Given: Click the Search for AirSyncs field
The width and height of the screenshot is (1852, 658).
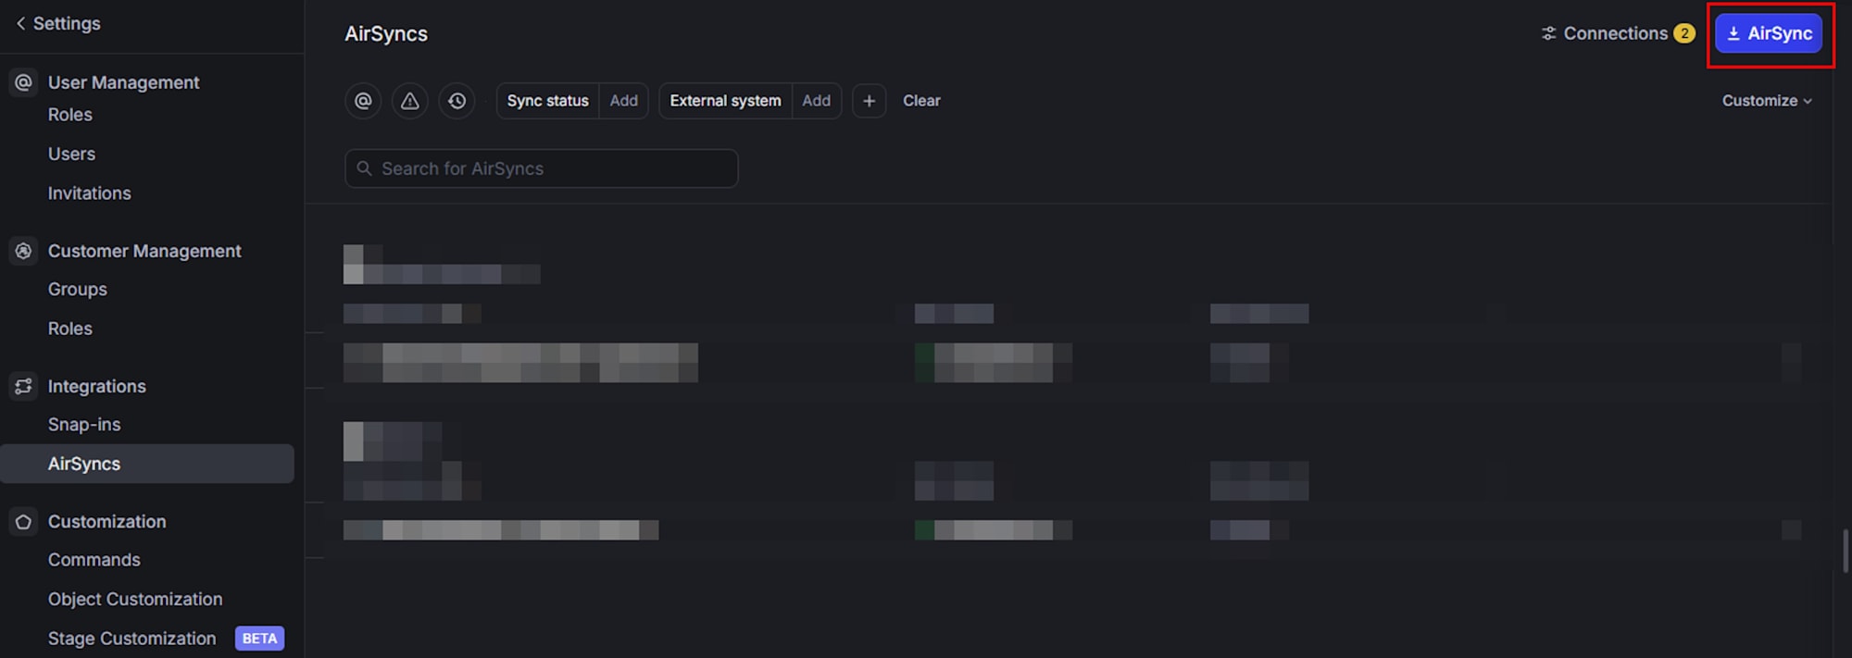Looking at the screenshot, I should point(542,168).
